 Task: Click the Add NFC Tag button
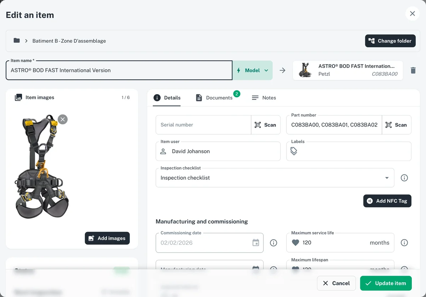(387, 201)
